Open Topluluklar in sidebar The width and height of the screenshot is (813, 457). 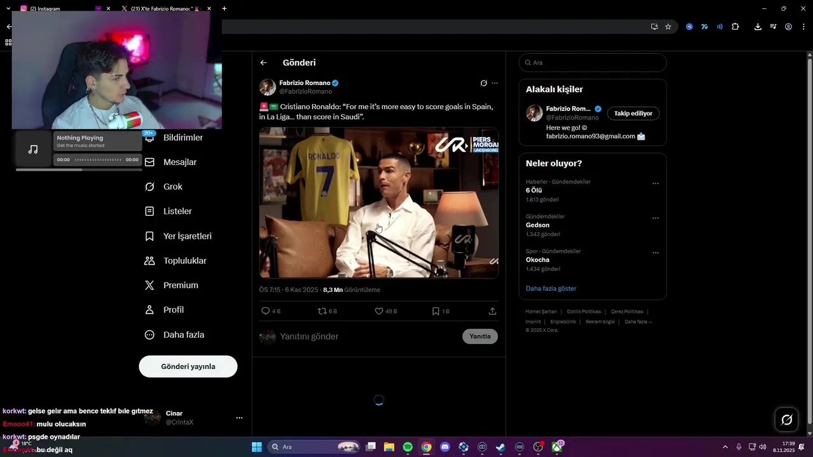pyautogui.click(x=176, y=261)
